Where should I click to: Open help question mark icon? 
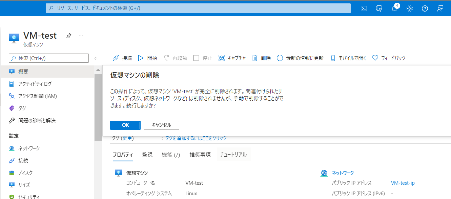[x=425, y=8]
